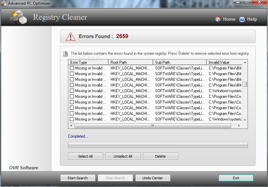Minimize the Advanced PC Optimizer window
The image size is (268, 187).
238,2
